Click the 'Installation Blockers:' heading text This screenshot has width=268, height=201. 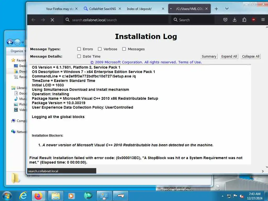(x=48, y=136)
